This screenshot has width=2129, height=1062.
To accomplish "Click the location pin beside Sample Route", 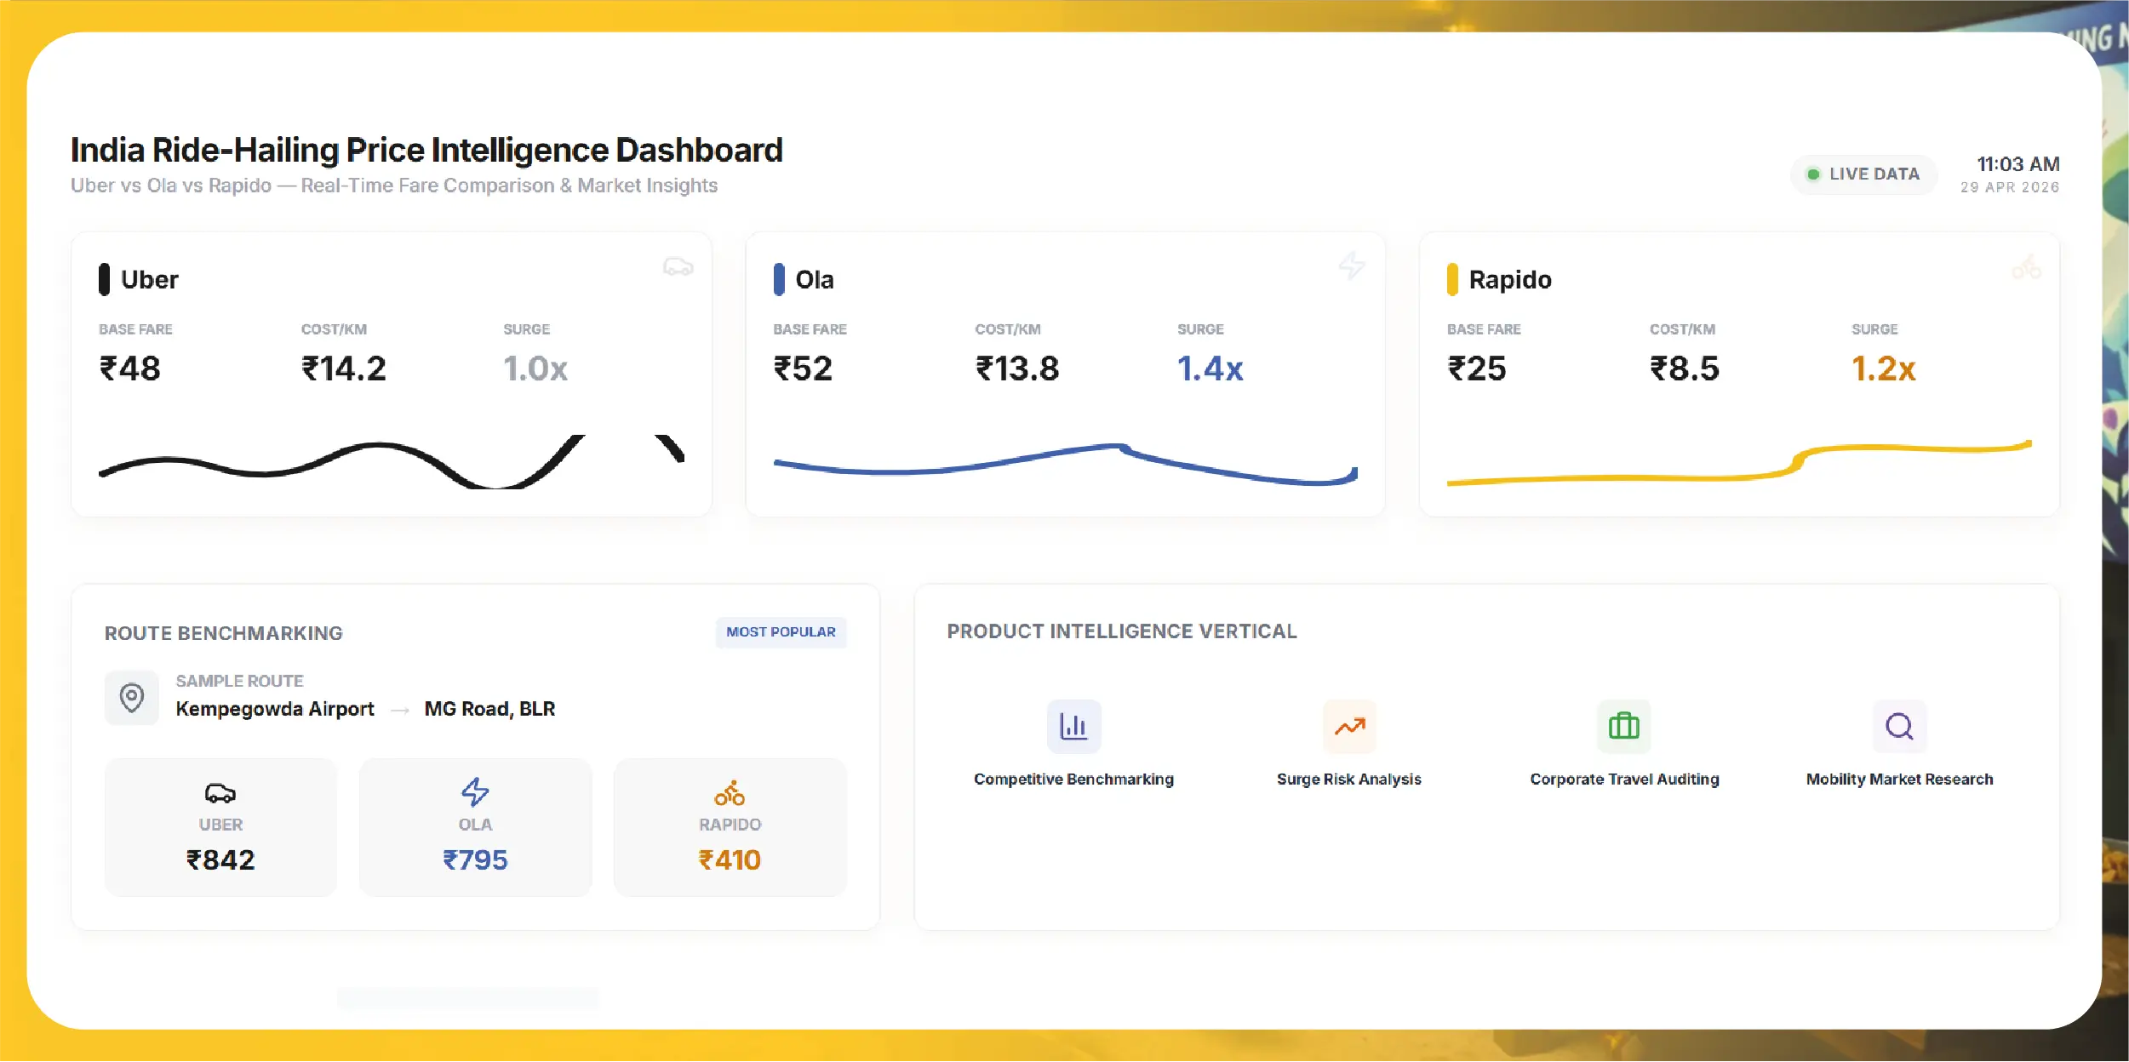I will point(132,698).
